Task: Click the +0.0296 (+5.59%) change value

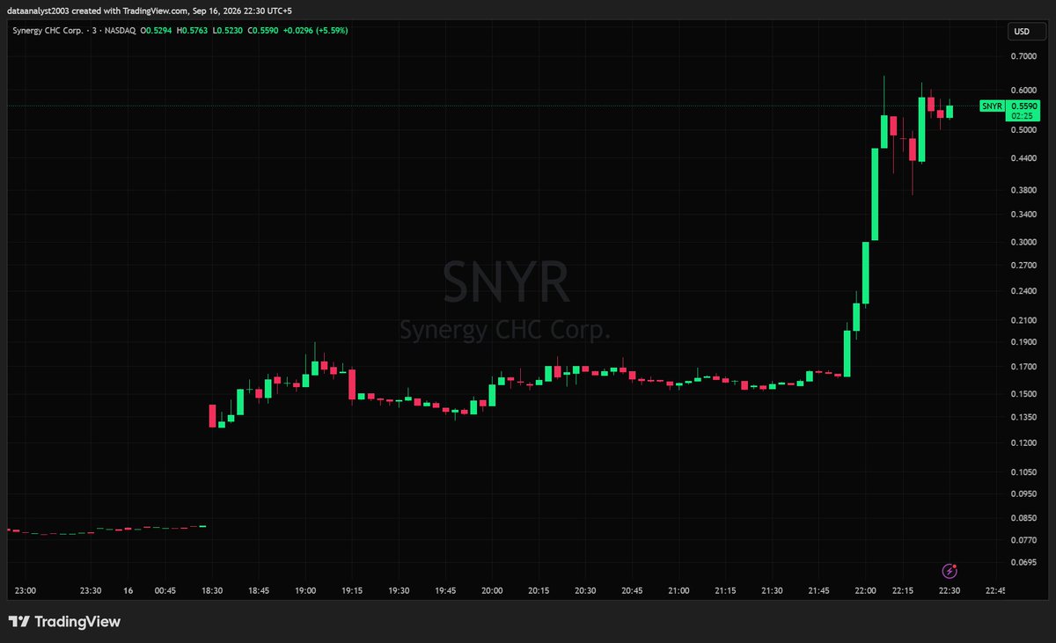Action: click(x=317, y=30)
